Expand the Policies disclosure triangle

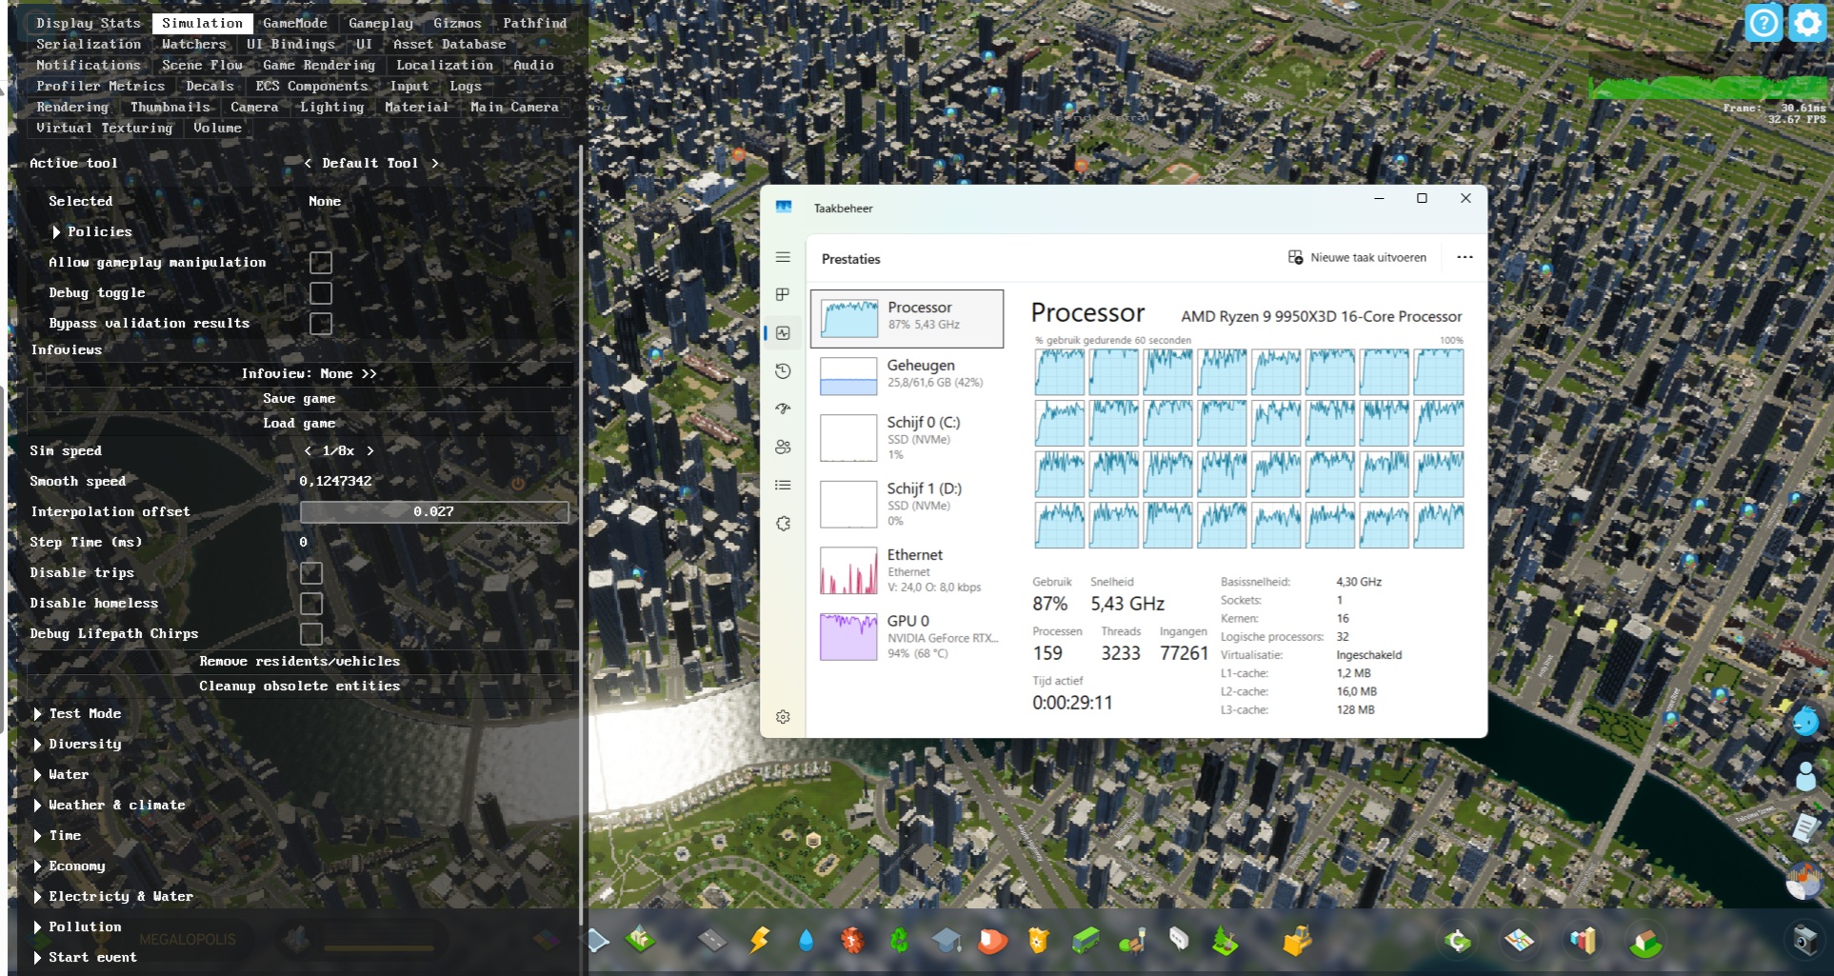[x=56, y=231]
